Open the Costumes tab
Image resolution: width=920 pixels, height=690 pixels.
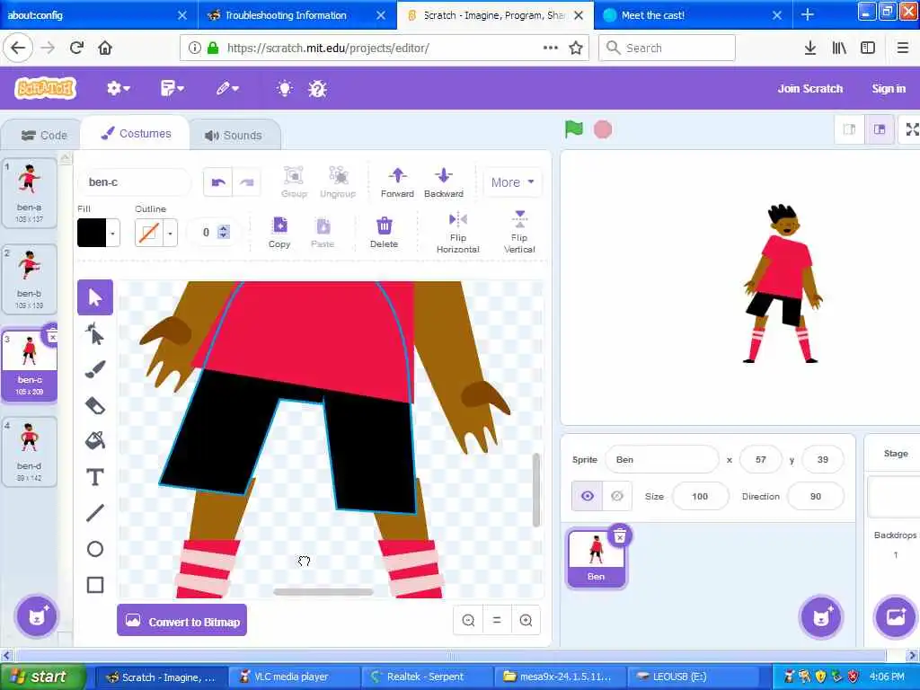click(x=136, y=134)
